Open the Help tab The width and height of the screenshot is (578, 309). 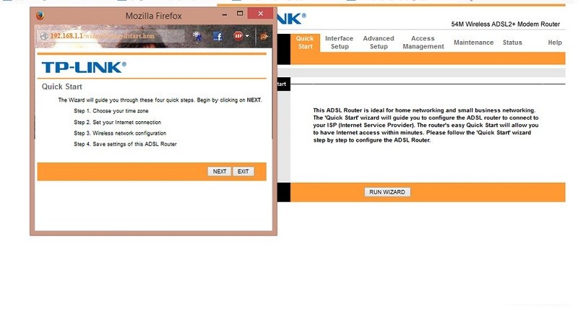[x=555, y=43]
